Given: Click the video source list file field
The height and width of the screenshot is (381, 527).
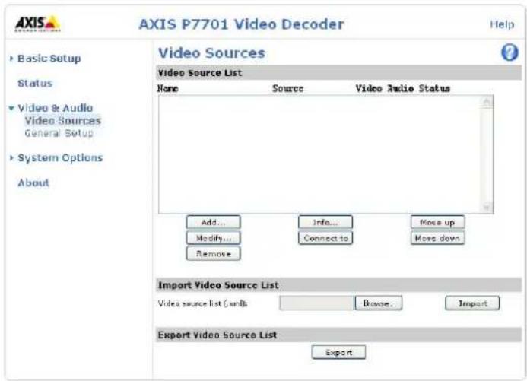Looking at the screenshot, I should [316, 303].
